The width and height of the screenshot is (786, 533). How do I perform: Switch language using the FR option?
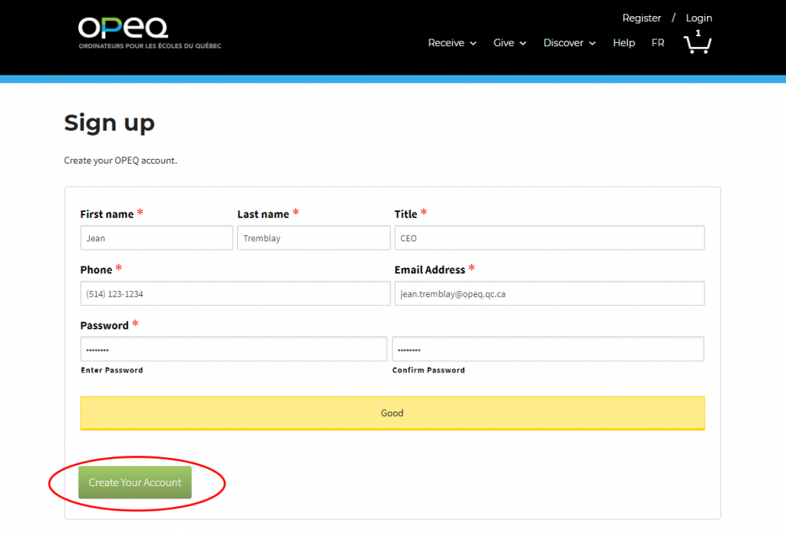pyautogui.click(x=658, y=43)
